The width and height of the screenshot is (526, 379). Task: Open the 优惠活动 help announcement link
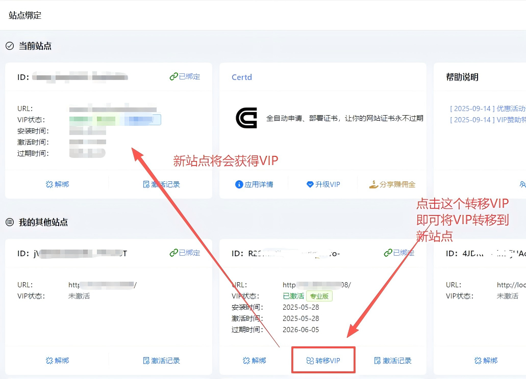487,109
